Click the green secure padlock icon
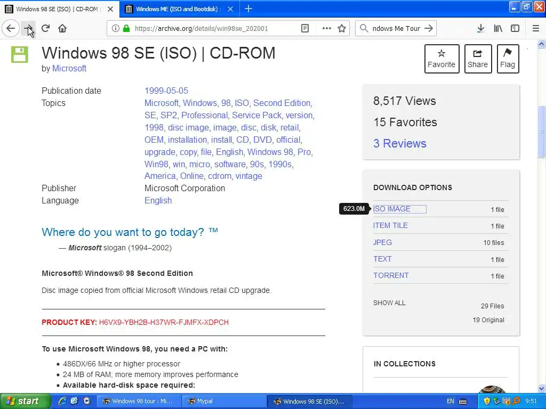Screen dimensions: 546x409 (x=126, y=28)
